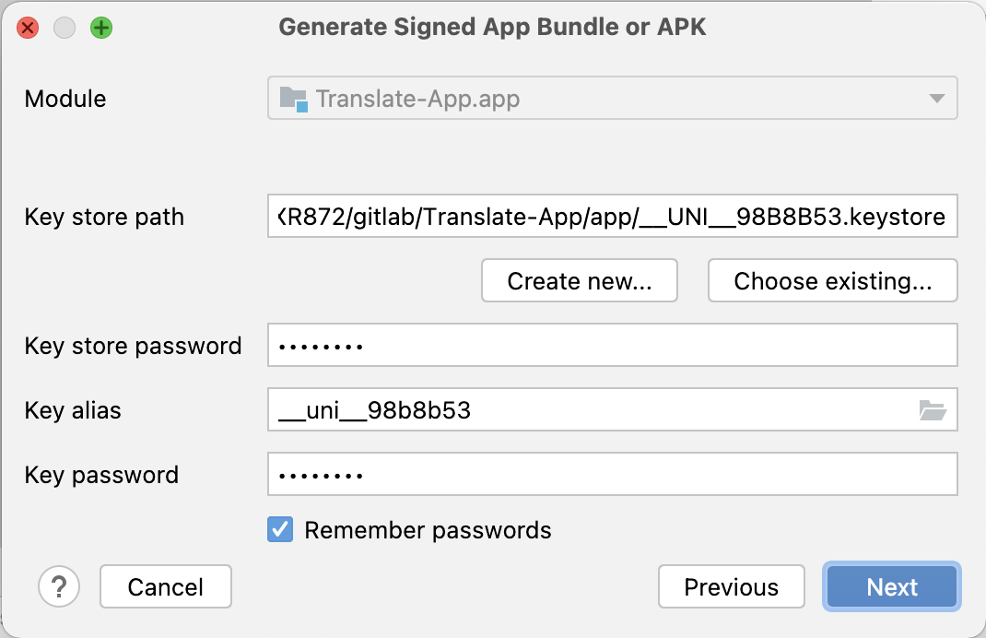This screenshot has height=638, width=986.
Task: Click the gray minimize window button
Action: tap(65, 28)
